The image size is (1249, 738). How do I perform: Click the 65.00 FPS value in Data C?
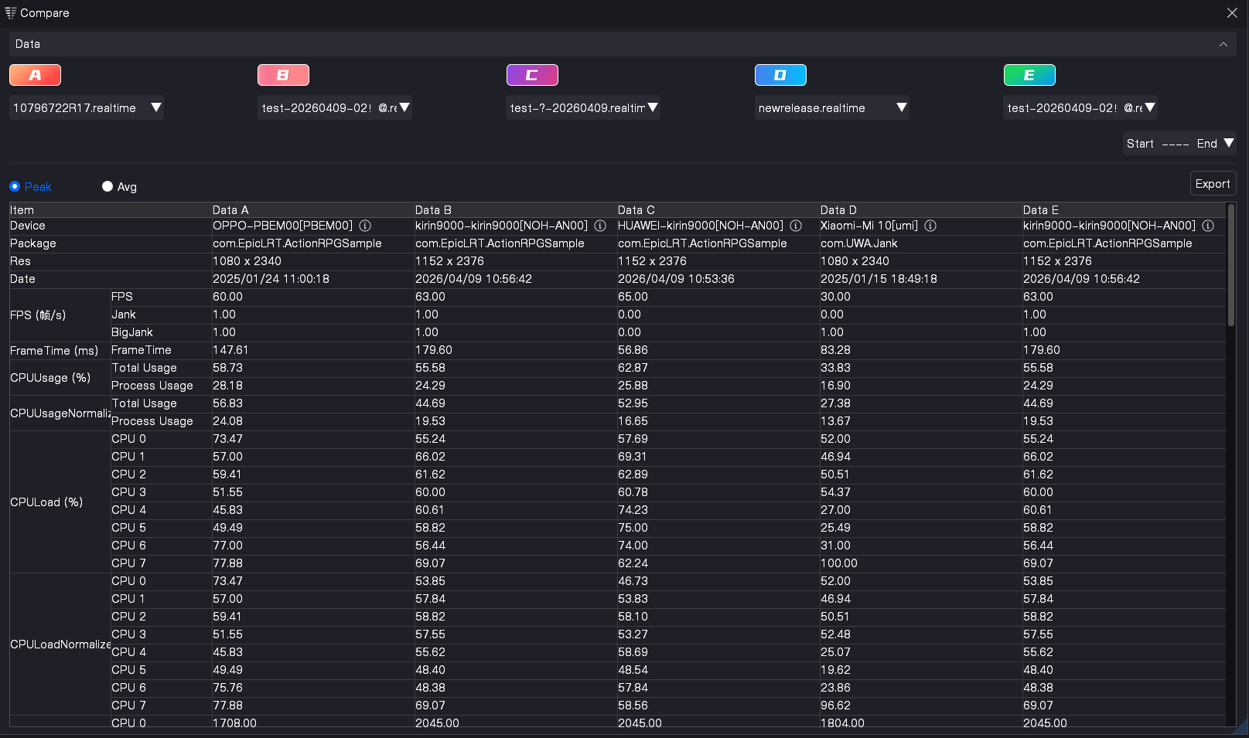click(633, 297)
